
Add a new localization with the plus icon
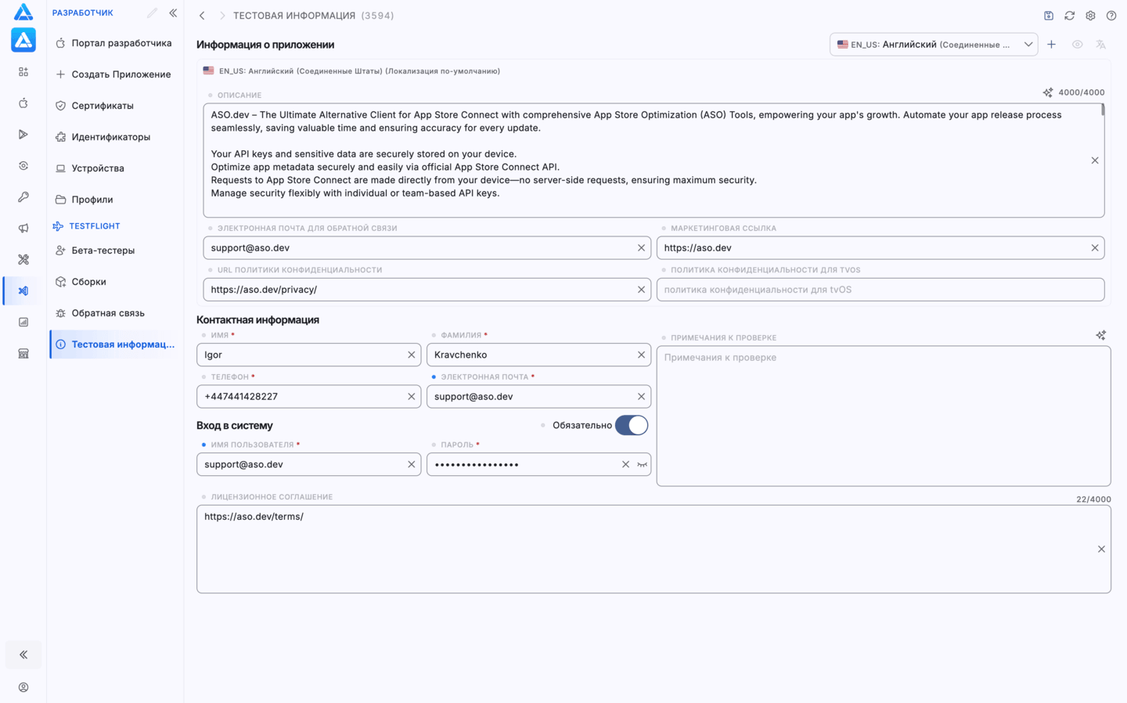[1052, 45]
